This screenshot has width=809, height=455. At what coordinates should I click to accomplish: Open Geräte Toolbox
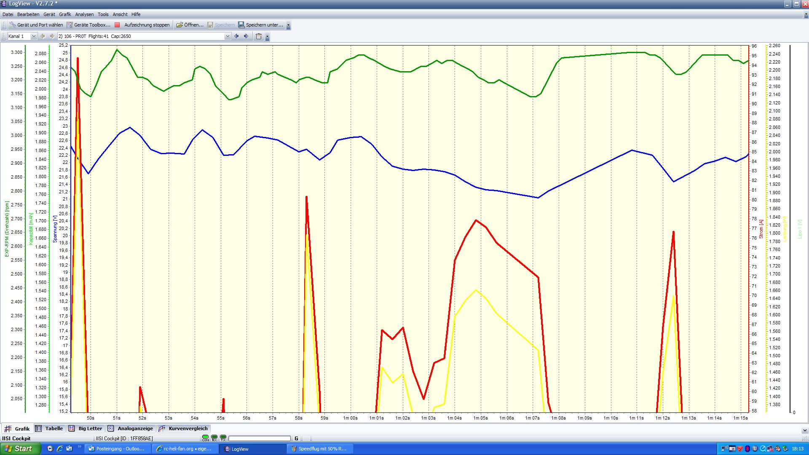[x=88, y=25]
